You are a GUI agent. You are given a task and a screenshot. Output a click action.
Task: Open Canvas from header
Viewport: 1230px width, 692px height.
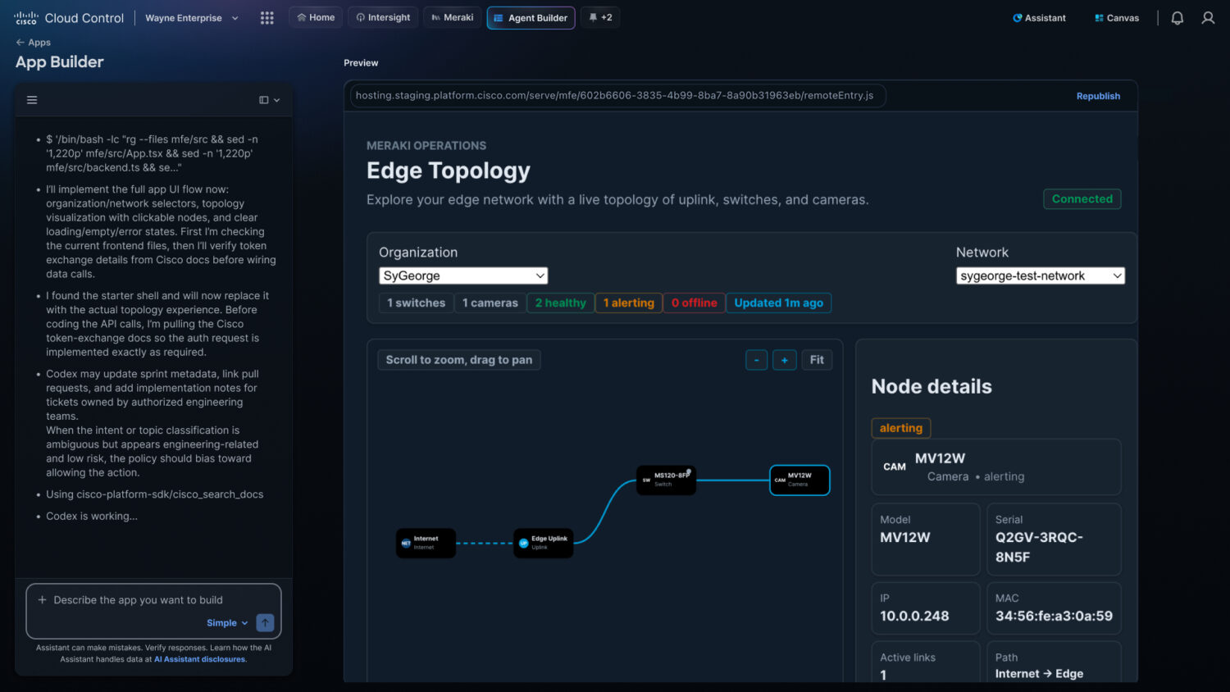(x=1117, y=18)
